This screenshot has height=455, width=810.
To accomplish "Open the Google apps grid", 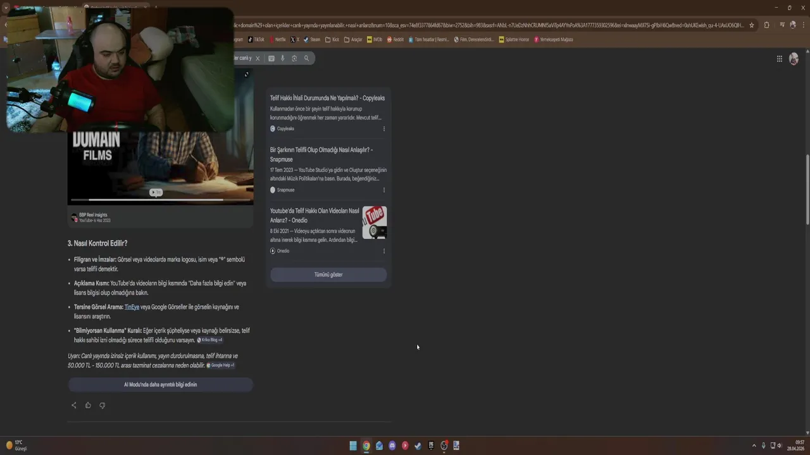I will tap(780, 59).
